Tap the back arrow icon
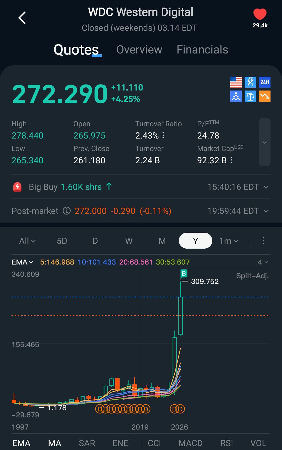Viewport: 282px width, 450px height. (22, 18)
